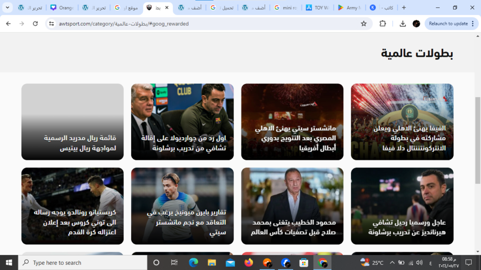
Task: Open the Mahmoud El Khatib article thumbnail
Action: pyautogui.click(x=292, y=206)
